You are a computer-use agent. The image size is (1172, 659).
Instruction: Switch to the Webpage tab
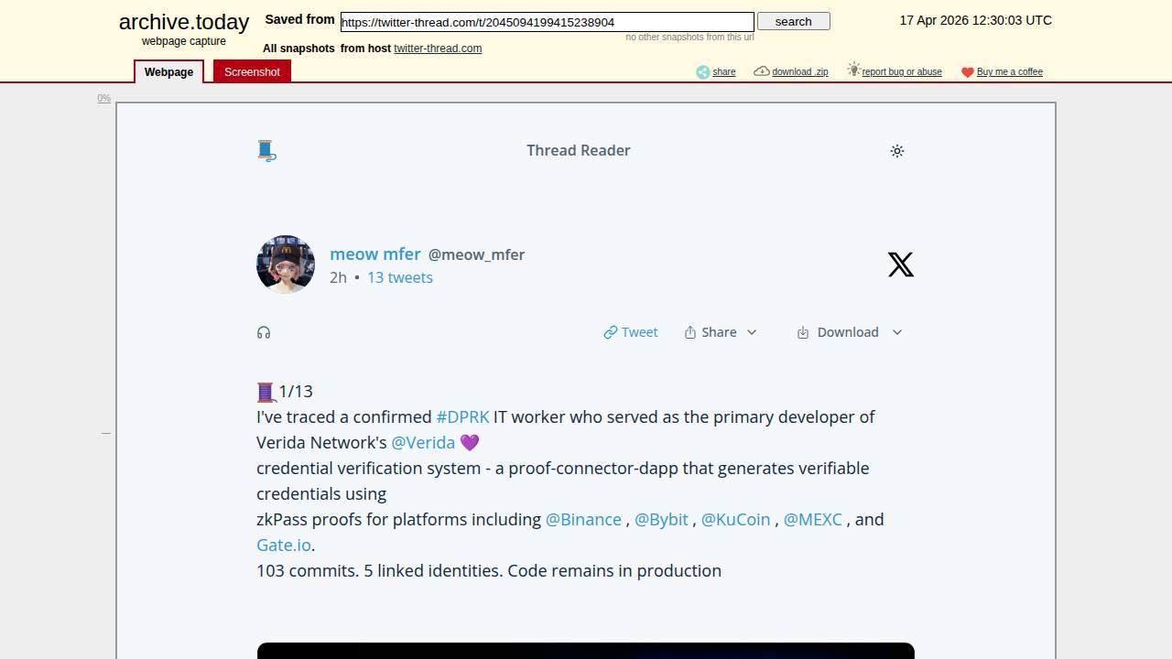pyautogui.click(x=169, y=71)
